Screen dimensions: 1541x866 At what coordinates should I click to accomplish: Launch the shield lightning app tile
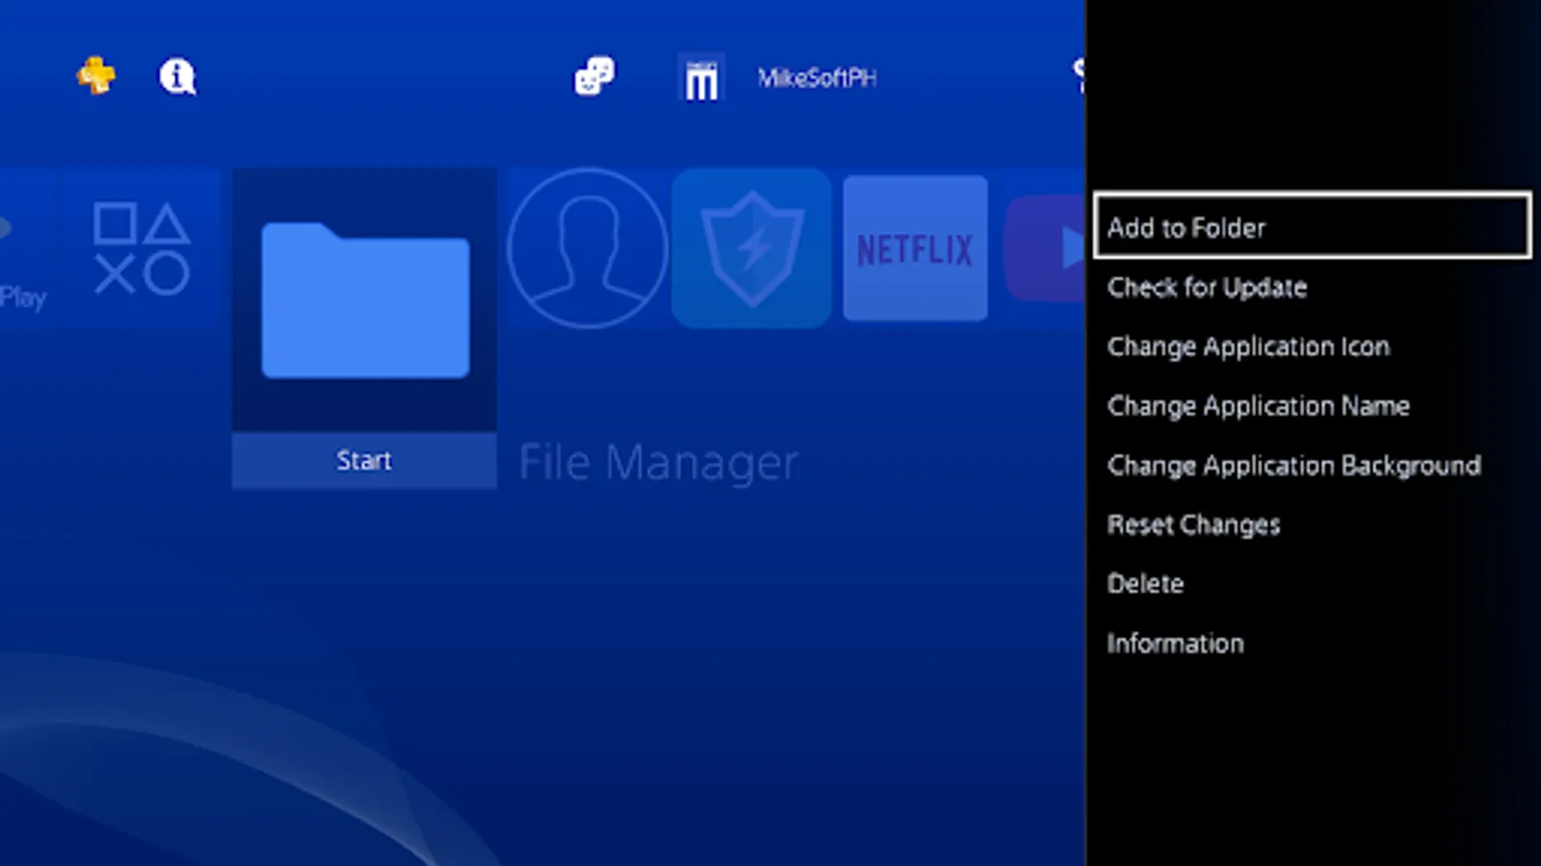(x=751, y=248)
